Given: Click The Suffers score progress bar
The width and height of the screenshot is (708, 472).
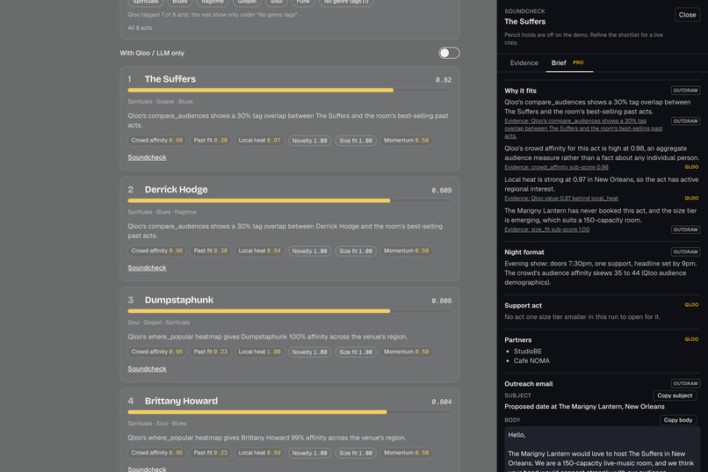Looking at the screenshot, I should pyautogui.click(x=289, y=91).
